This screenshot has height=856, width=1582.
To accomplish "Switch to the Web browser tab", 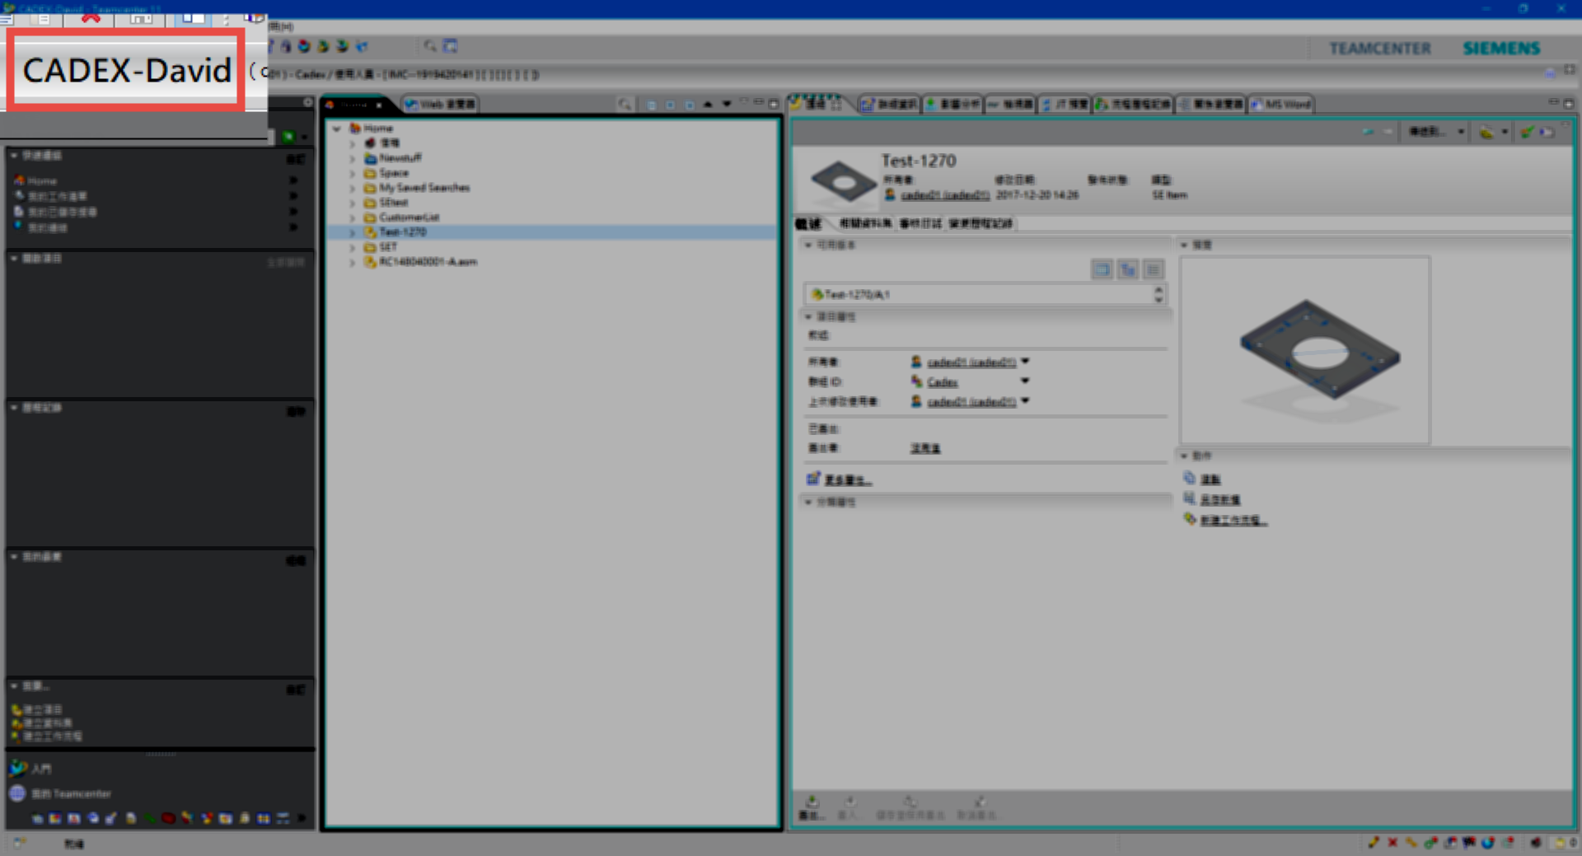I will pyautogui.click(x=440, y=104).
